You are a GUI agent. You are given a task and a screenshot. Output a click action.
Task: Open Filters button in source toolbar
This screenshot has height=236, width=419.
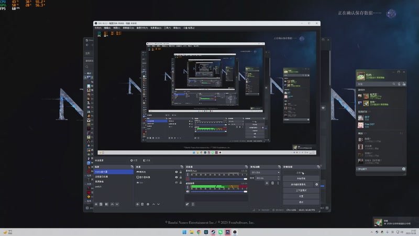[x=147, y=160]
